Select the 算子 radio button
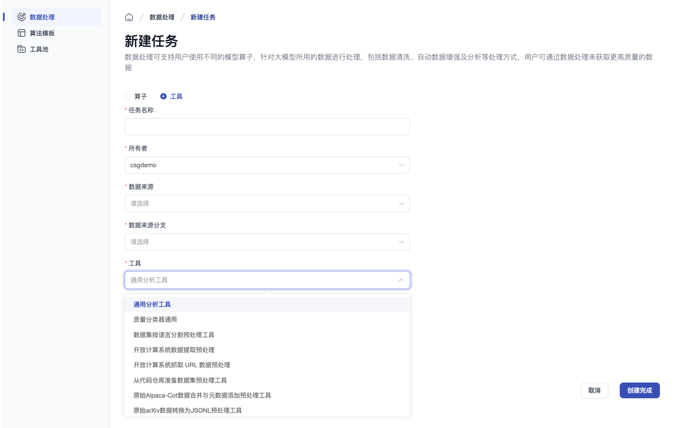The width and height of the screenshot is (684, 428). coord(128,97)
